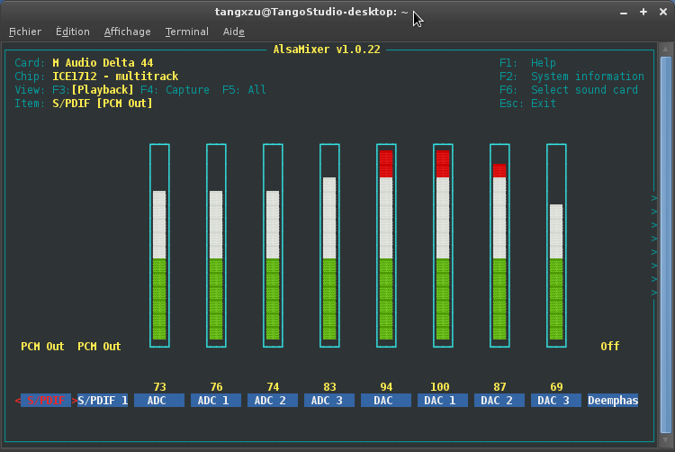Image resolution: width=675 pixels, height=452 pixels.
Task: Switch to the Capture view
Action: [175, 90]
